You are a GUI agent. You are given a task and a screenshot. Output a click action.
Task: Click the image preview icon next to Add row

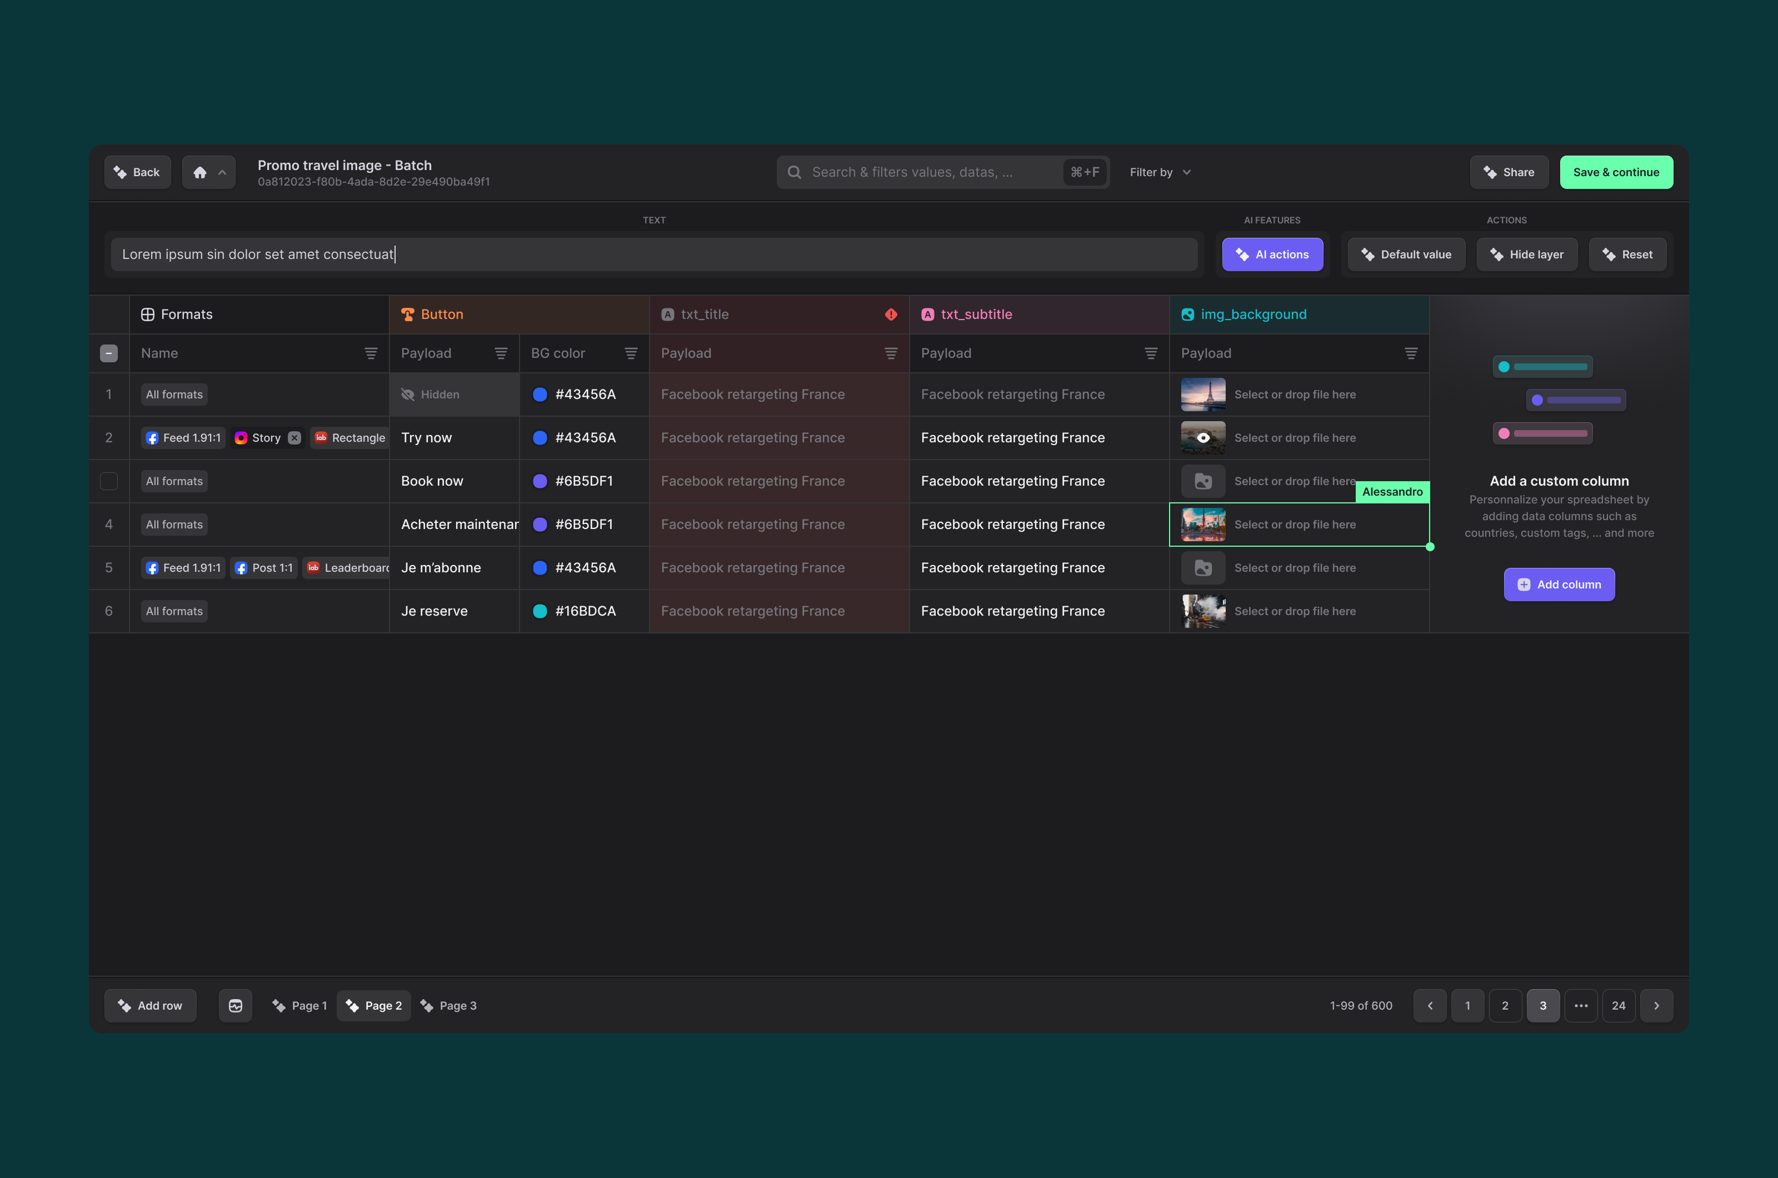point(235,1005)
